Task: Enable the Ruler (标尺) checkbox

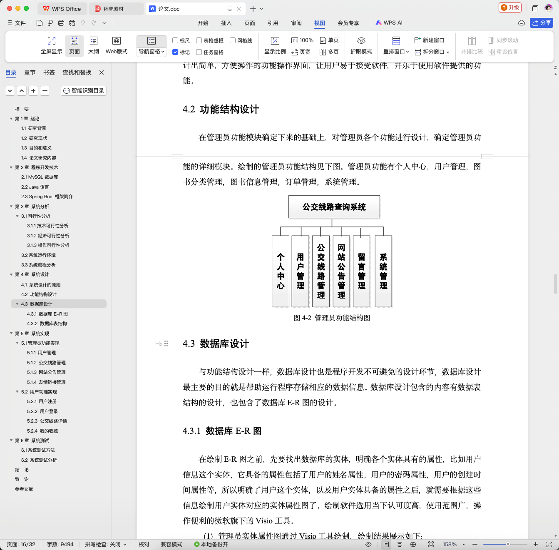Action: coord(175,40)
